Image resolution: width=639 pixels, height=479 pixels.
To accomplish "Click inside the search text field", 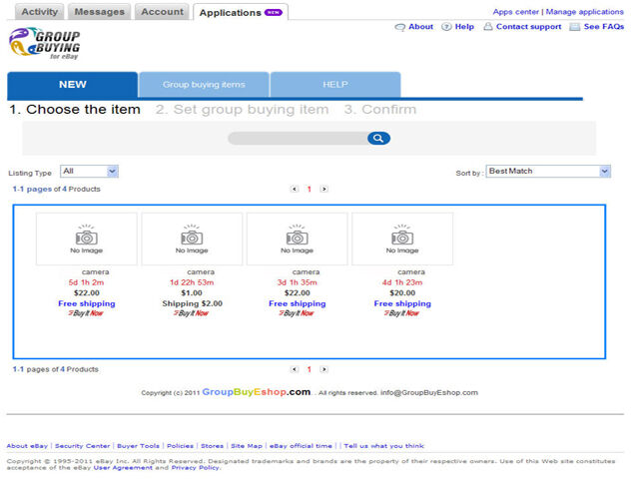I will [298, 139].
